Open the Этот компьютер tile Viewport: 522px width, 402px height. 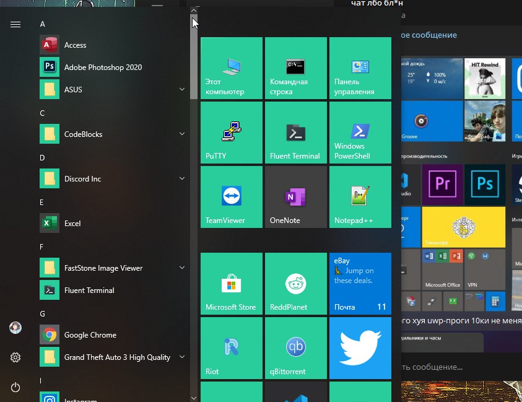pyautogui.click(x=232, y=68)
